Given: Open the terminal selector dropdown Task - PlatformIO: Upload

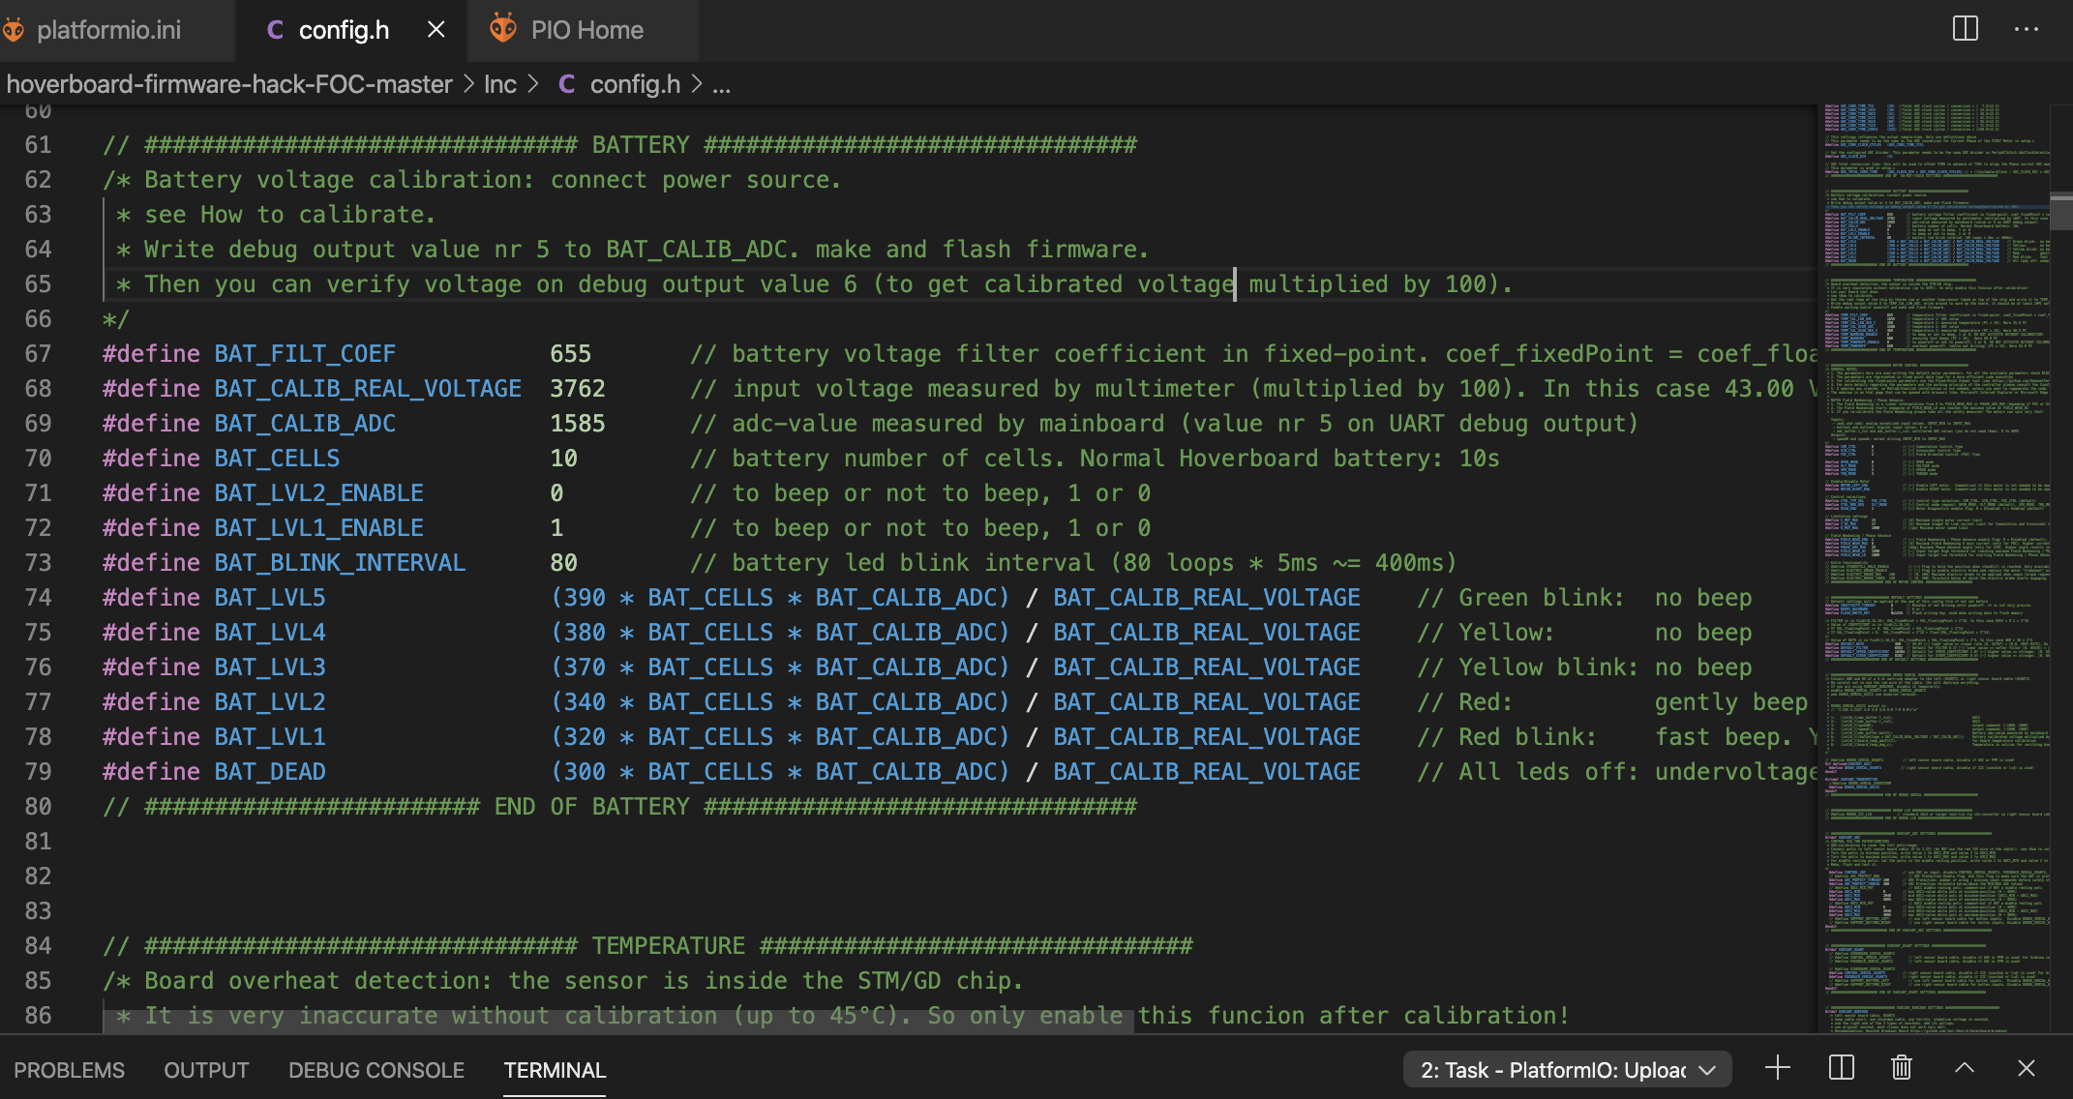Looking at the screenshot, I should [1568, 1070].
